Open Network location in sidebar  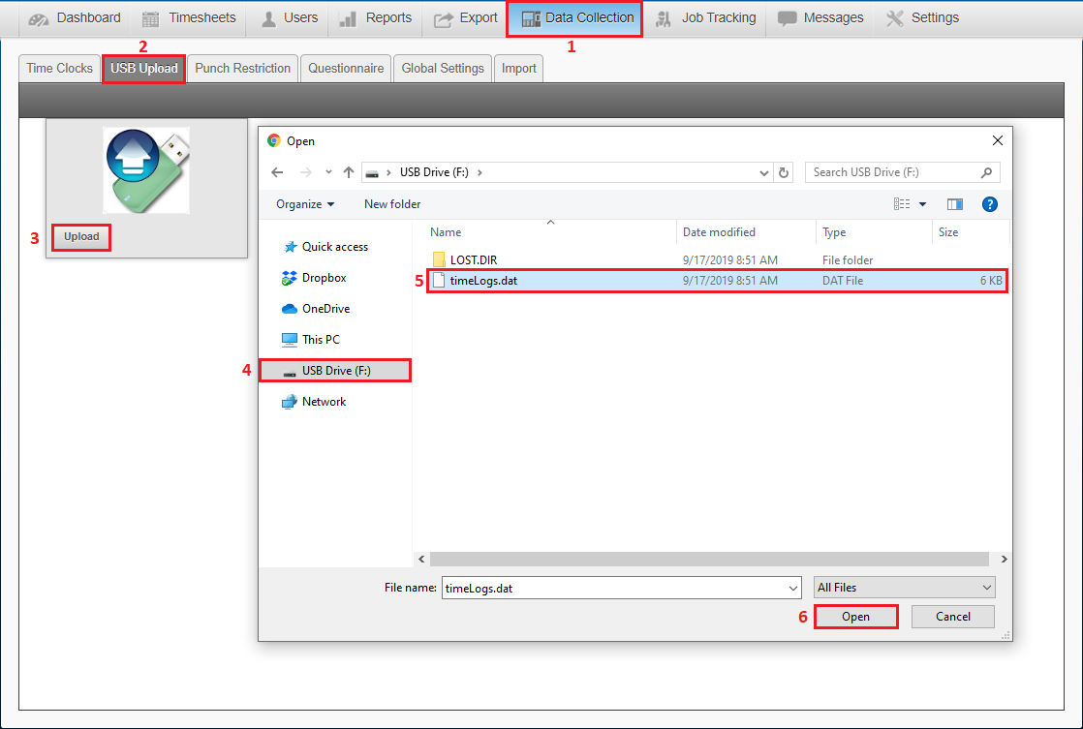point(324,402)
